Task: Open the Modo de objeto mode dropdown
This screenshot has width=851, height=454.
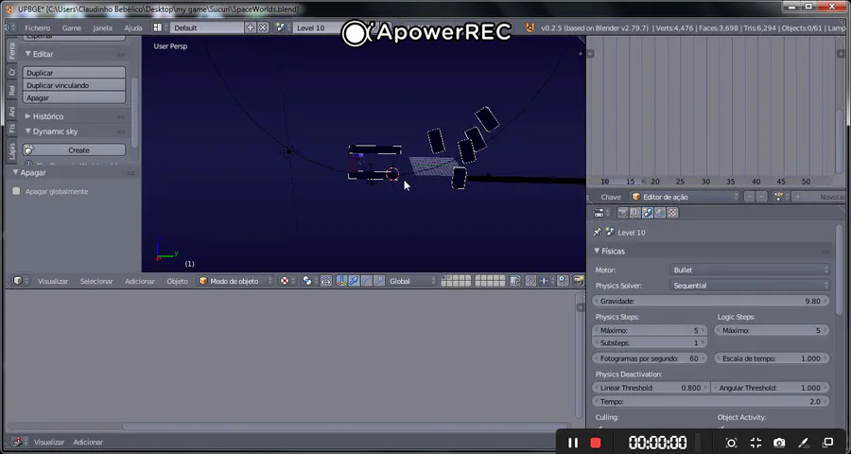Action: [235, 281]
